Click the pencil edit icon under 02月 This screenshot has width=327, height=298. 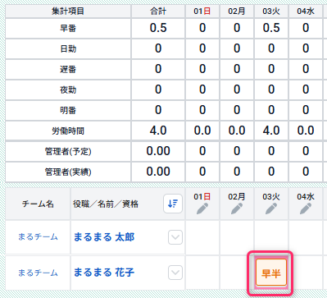(237, 209)
